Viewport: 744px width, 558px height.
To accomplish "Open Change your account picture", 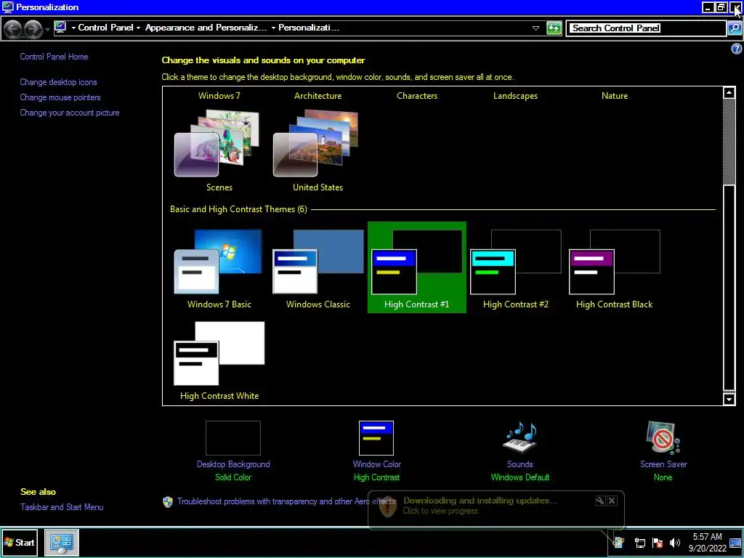I will click(70, 113).
